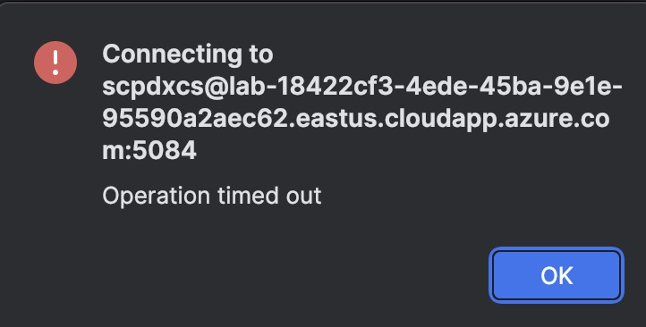The image size is (646, 327).
Task: Click the white exclamation mark in the alert icon
Action: [55, 63]
